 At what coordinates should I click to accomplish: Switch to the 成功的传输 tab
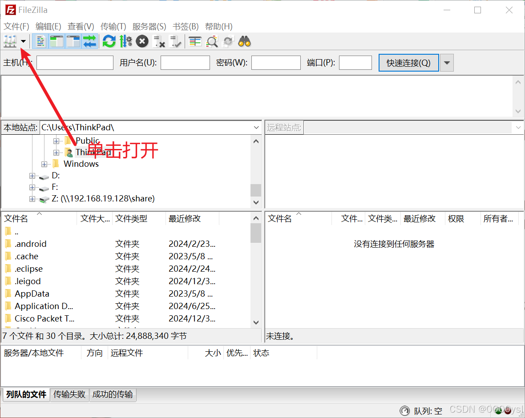pyautogui.click(x=113, y=394)
